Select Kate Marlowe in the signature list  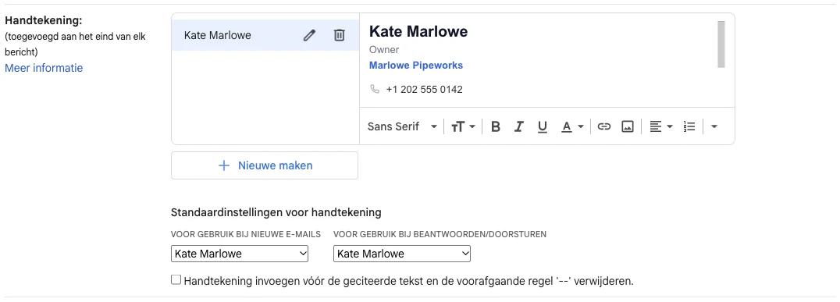pos(265,35)
